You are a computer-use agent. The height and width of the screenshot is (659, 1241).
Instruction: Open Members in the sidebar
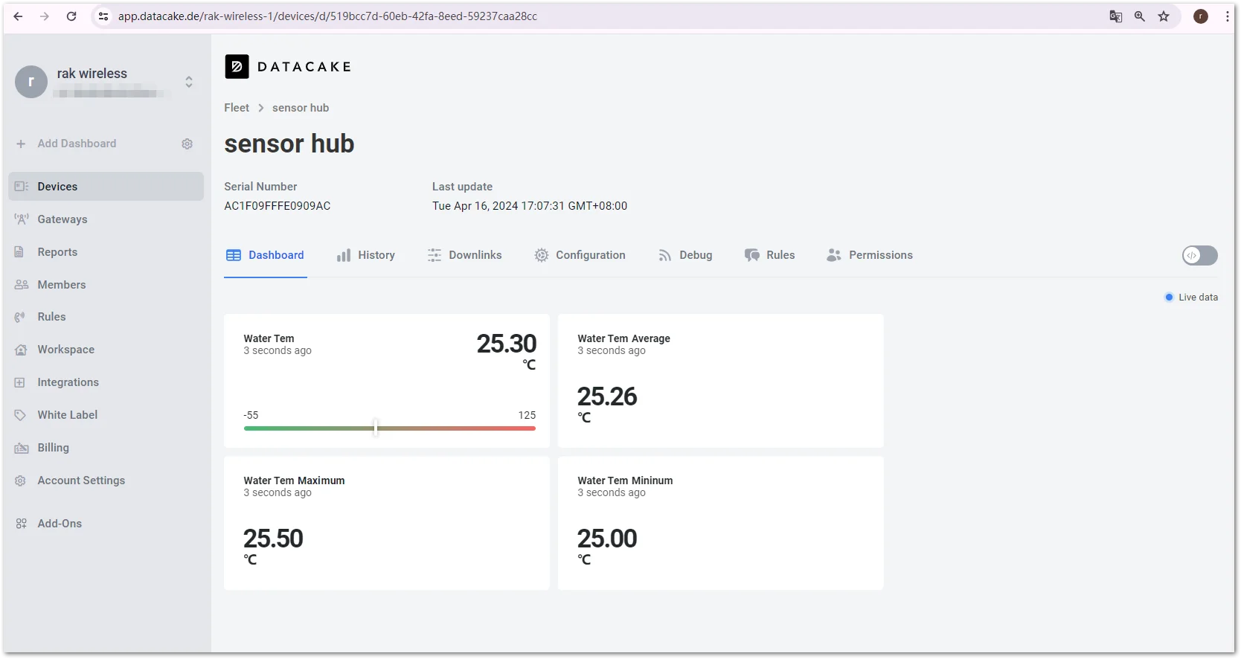106,285
